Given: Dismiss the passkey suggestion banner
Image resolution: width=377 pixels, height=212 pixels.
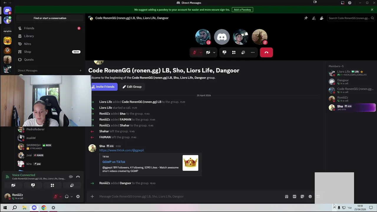Looking at the screenshot, I should pos(372,9).
